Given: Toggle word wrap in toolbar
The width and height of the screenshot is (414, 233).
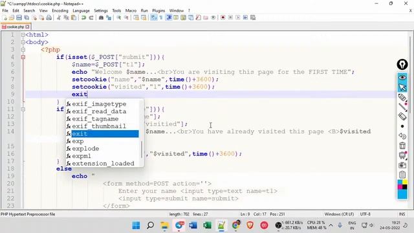Looking at the screenshot, I should (154, 17).
